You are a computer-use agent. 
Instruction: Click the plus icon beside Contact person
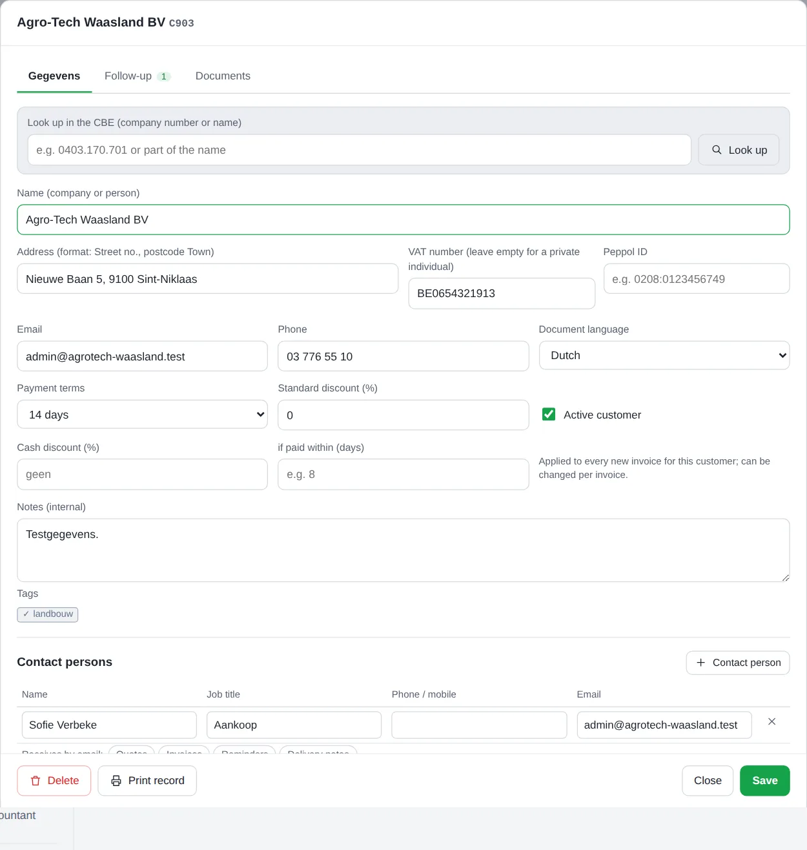700,663
